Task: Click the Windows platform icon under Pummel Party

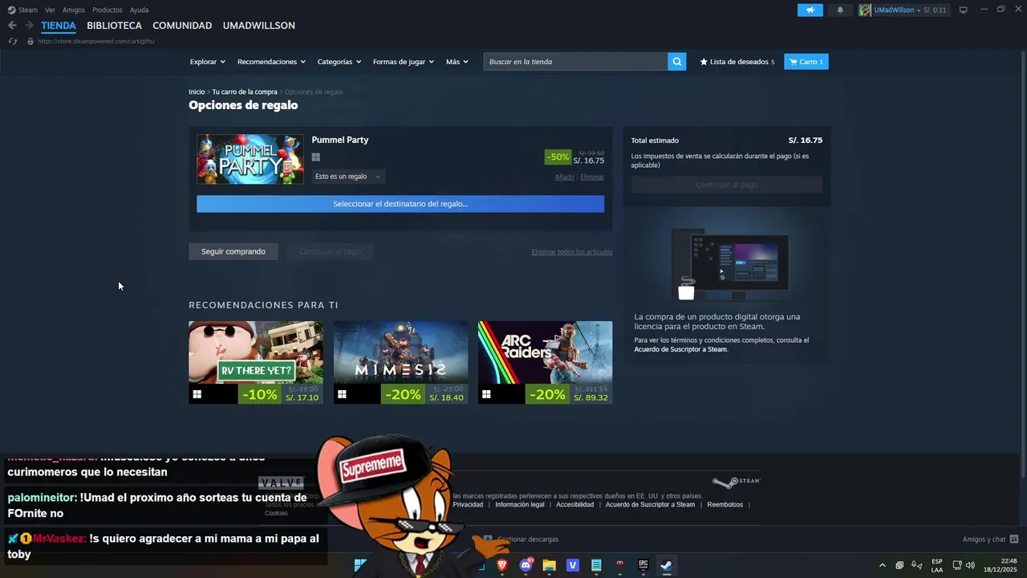Action: [316, 157]
